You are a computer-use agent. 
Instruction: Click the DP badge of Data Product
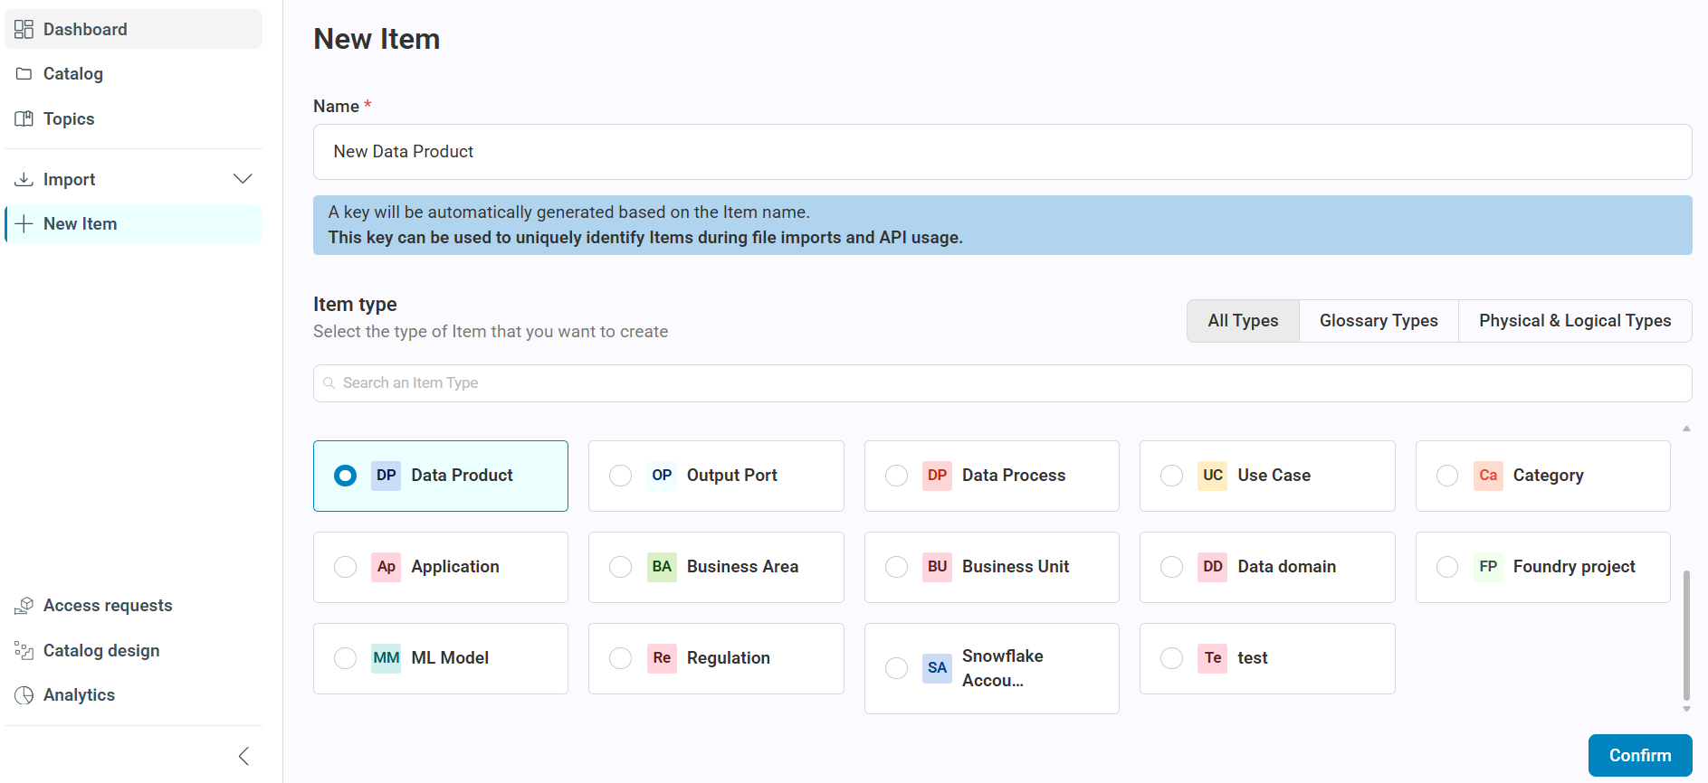click(386, 476)
